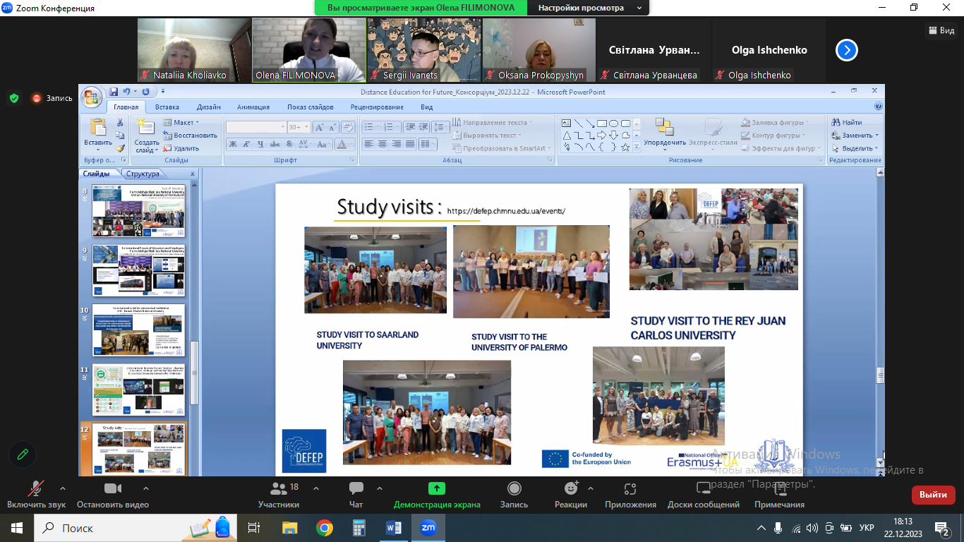Screen dimensions: 964x542
Task: Click the Выделить select button
Action: click(855, 148)
